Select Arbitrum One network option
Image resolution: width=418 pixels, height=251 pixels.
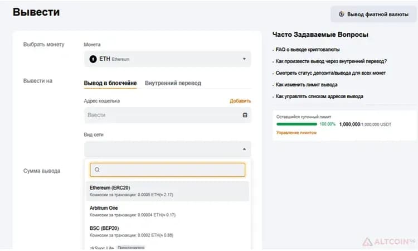point(167,211)
